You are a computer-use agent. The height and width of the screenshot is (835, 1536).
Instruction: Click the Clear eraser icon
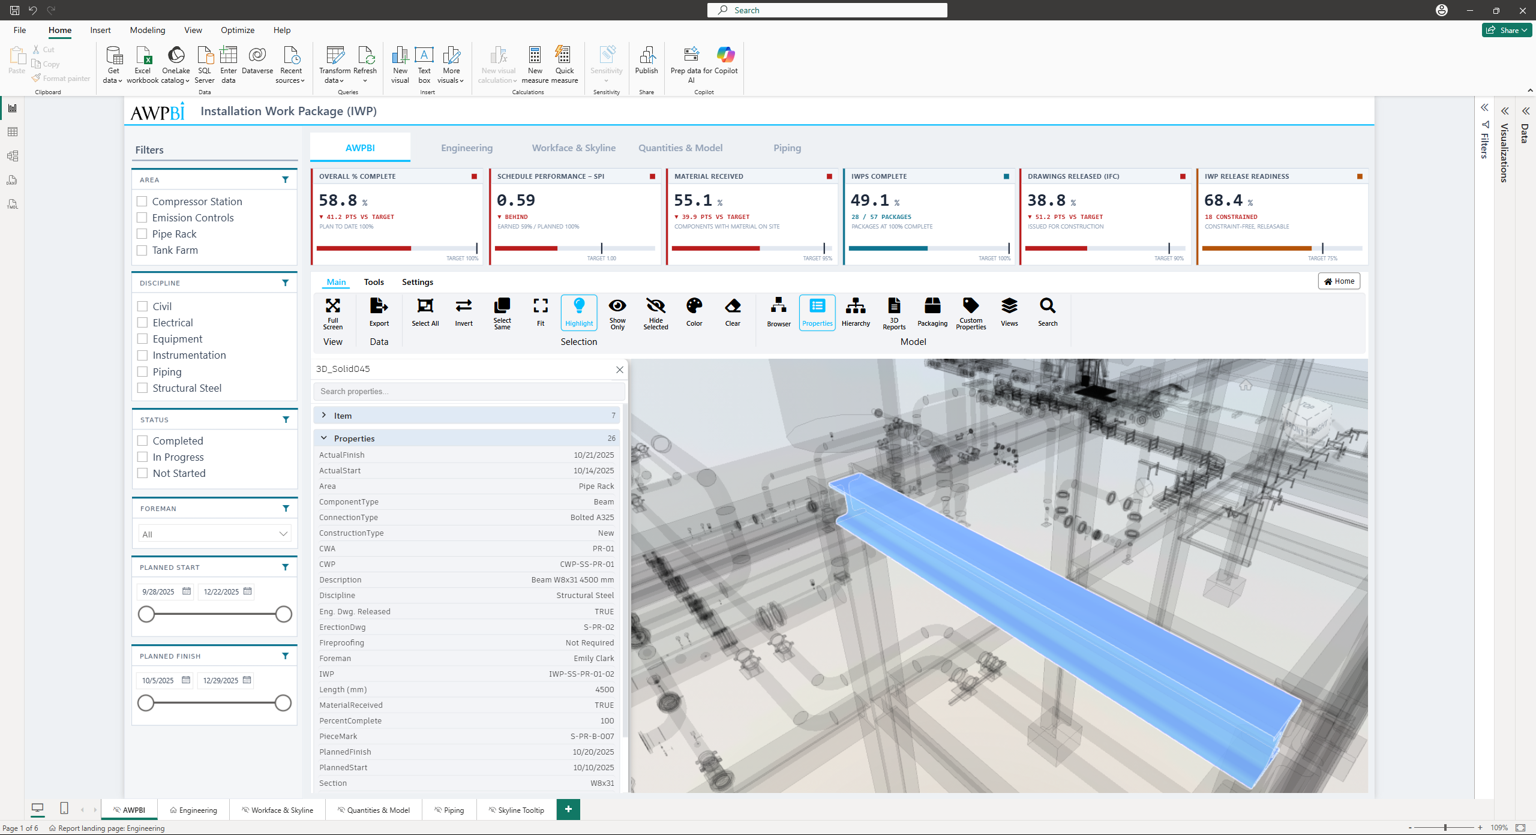pyautogui.click(x=733, y=313)
